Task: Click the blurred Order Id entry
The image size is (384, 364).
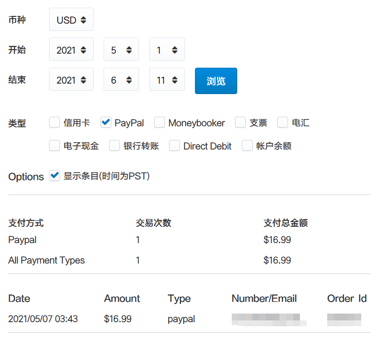Action: tap(344, 319)
